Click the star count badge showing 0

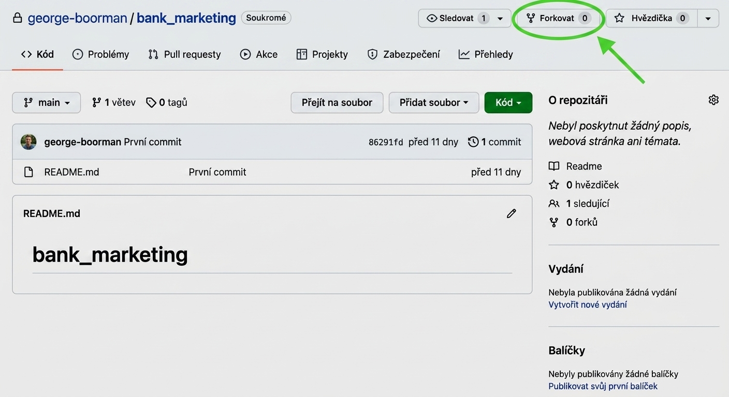pyautogui.click(x=682, y=18)
